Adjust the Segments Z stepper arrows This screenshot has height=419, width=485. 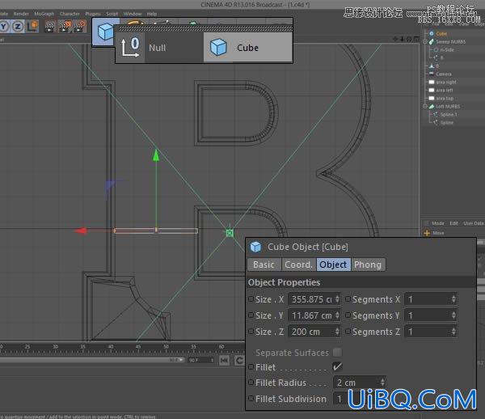pyautogui.click(x=453, y=332)
